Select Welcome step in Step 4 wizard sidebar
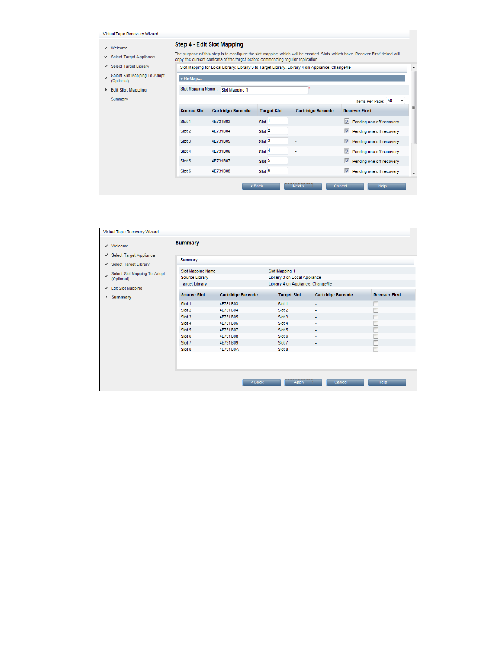The height and width of the screenshot is (657, 493). click(119, 48)
